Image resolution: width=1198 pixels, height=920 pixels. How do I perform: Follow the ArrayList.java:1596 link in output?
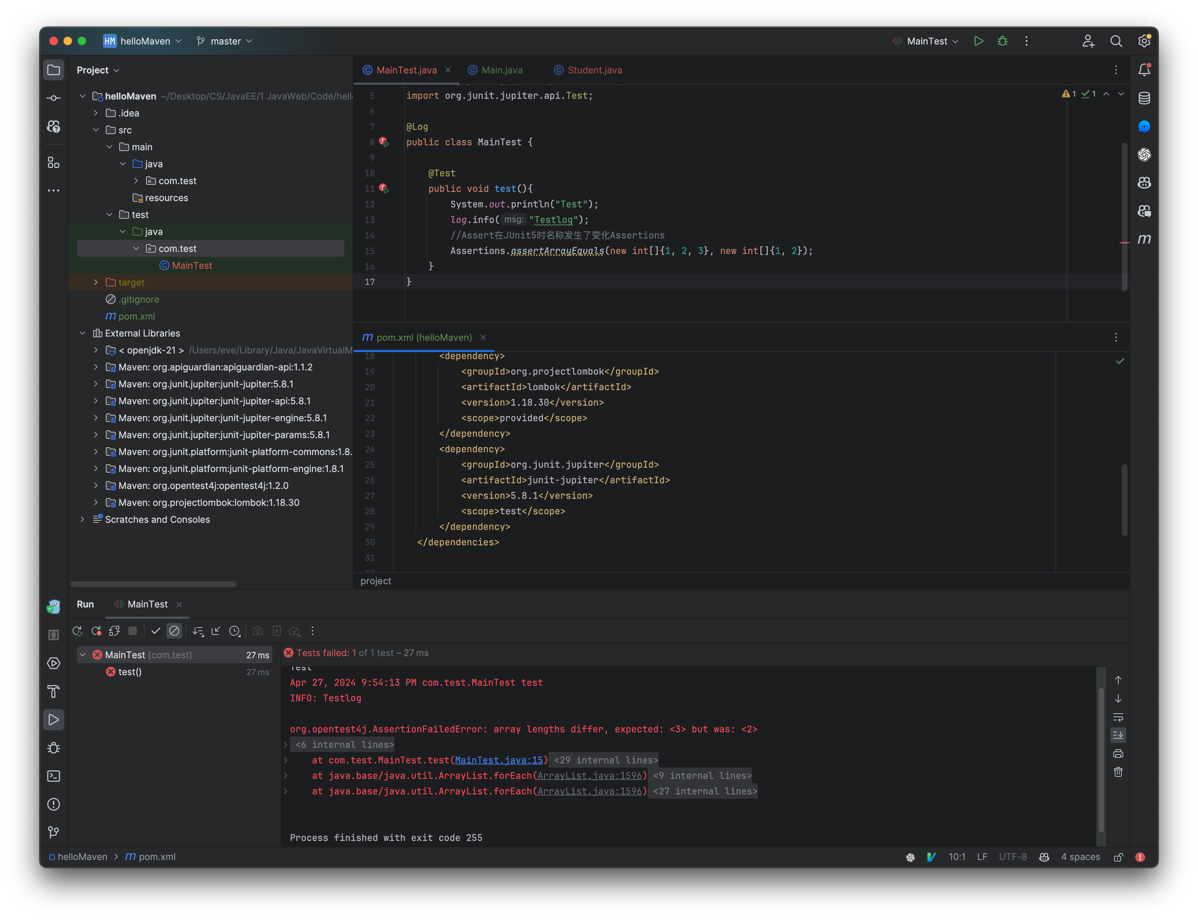pos(590,775)
